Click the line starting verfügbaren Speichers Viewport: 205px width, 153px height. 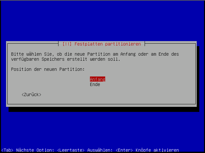(65, 59)
